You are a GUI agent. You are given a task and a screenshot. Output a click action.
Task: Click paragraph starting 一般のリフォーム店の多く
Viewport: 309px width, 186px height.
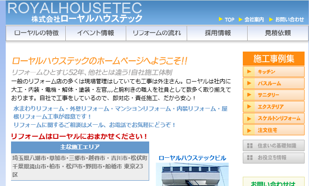point(121,90)
